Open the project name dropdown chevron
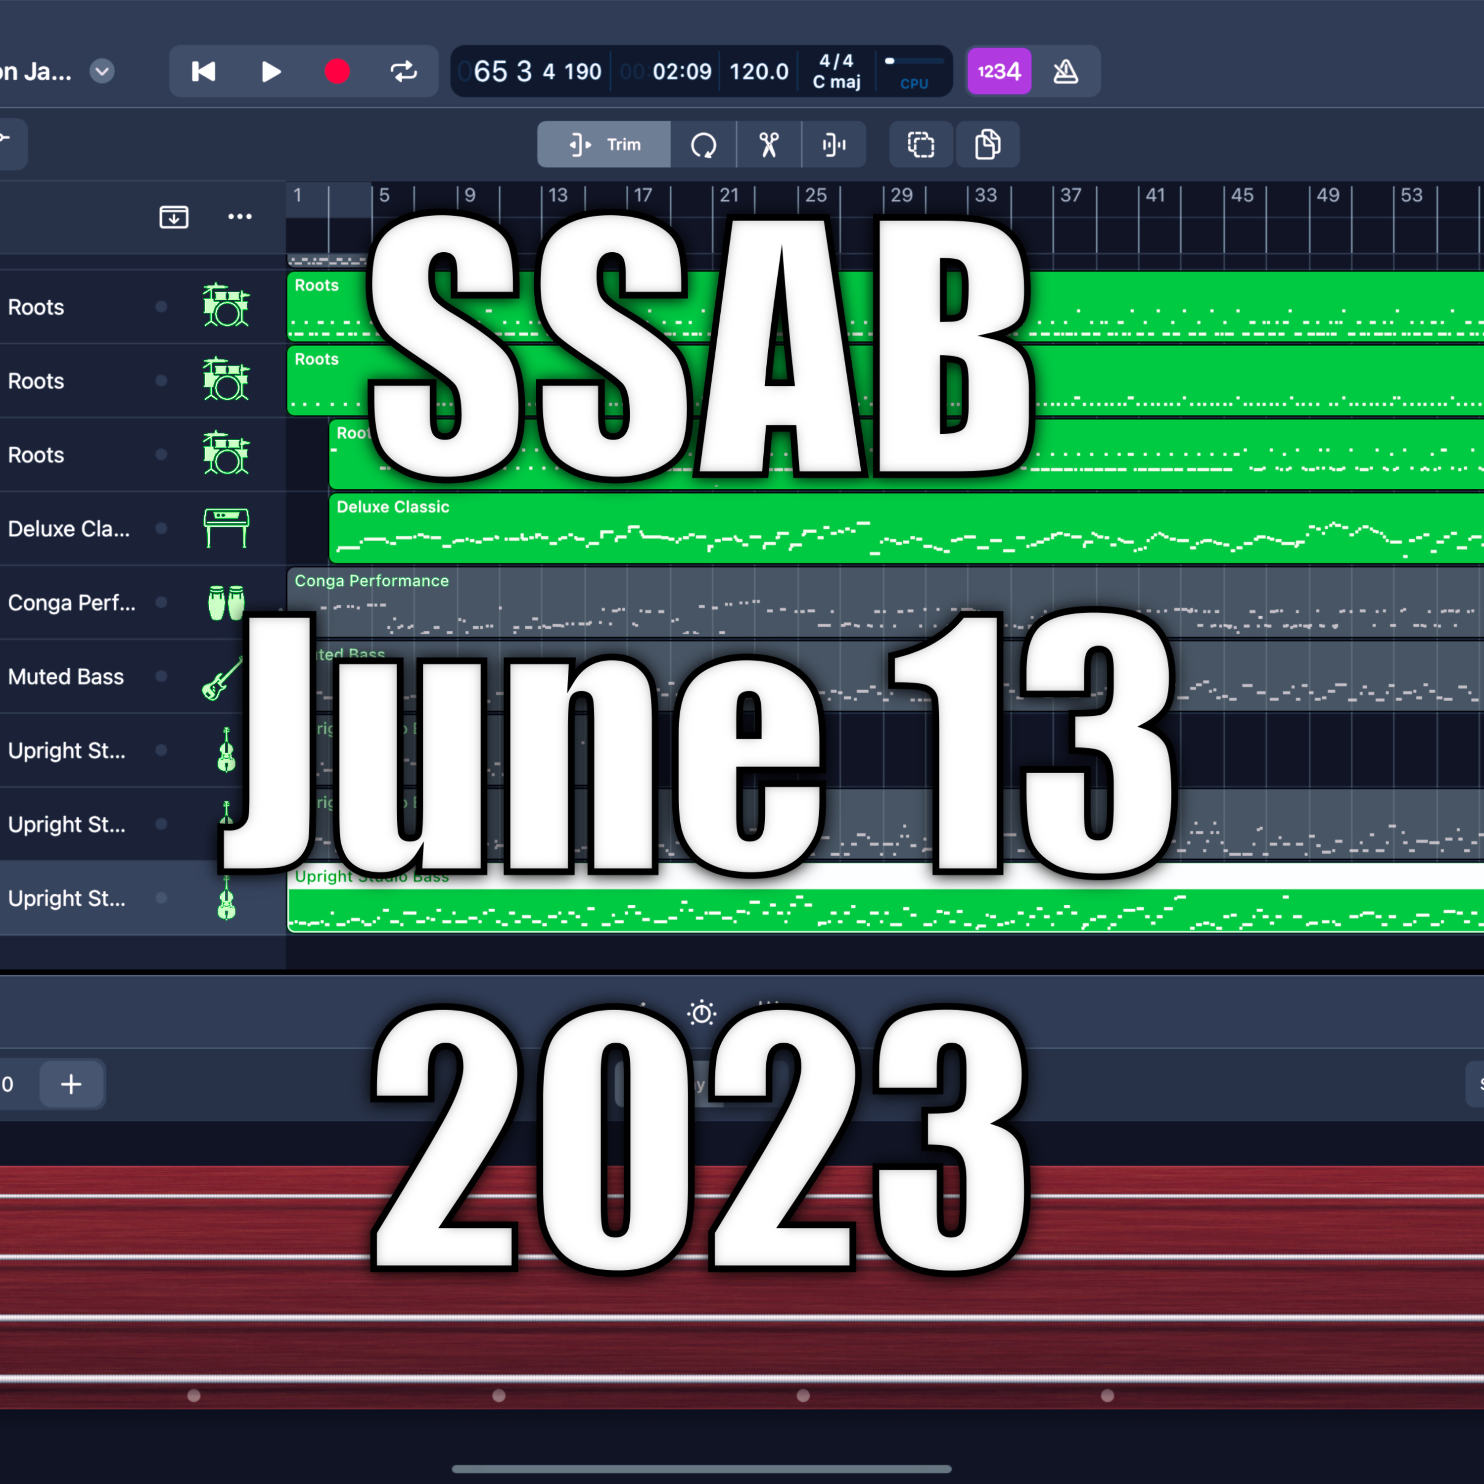This screenshot has height=1484, width=1484. click(x=102, y=71)
